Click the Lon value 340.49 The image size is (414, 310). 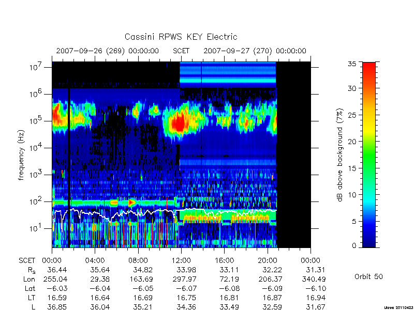[x=313, y=279]
